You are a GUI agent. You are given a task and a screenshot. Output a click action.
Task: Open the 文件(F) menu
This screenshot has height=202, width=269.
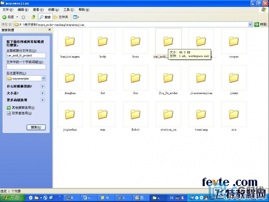pyautogui.click(x=8, y=10)
